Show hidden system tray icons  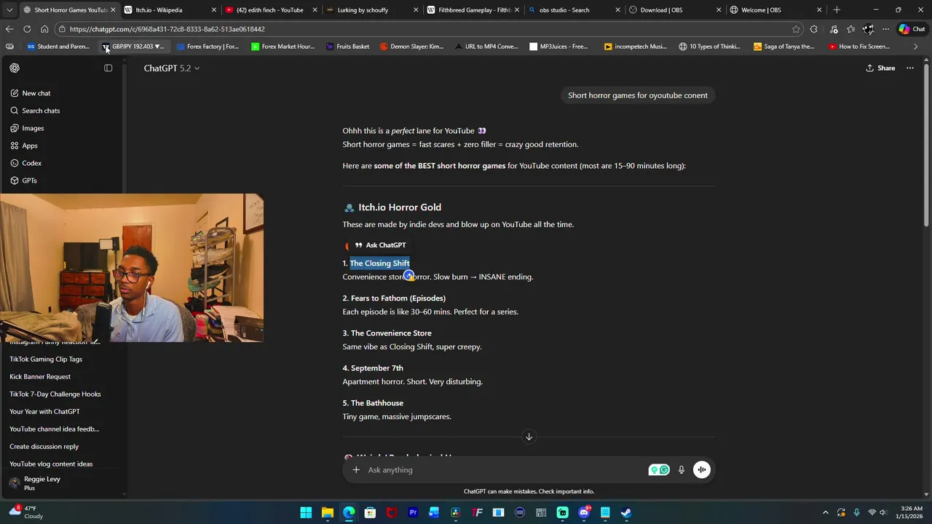pyautogui.click(x=825, y=512)
